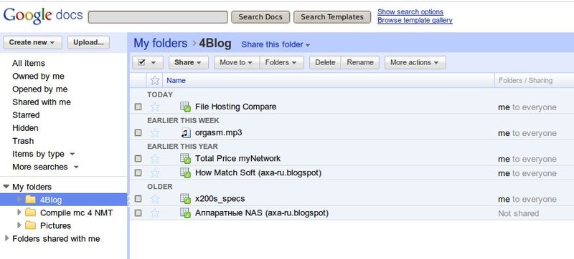This screenshot has height=259, width=574.
Task: Open the orgasm.mp3 file name
Action: (219, 133)
